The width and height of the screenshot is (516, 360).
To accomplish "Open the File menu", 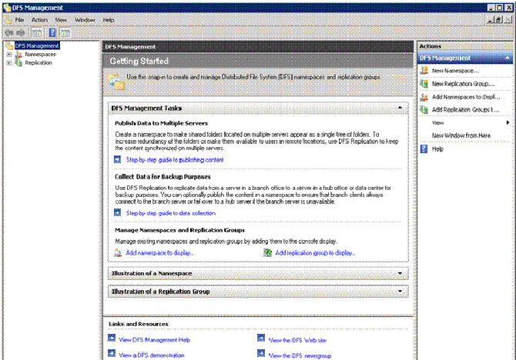I will (x=19, y=20).
